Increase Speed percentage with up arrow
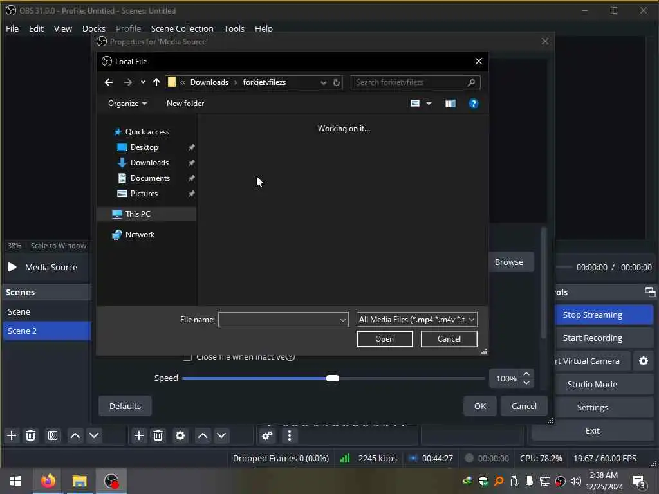This screenshot has width=659, height=494. click(x=526, y=374)
